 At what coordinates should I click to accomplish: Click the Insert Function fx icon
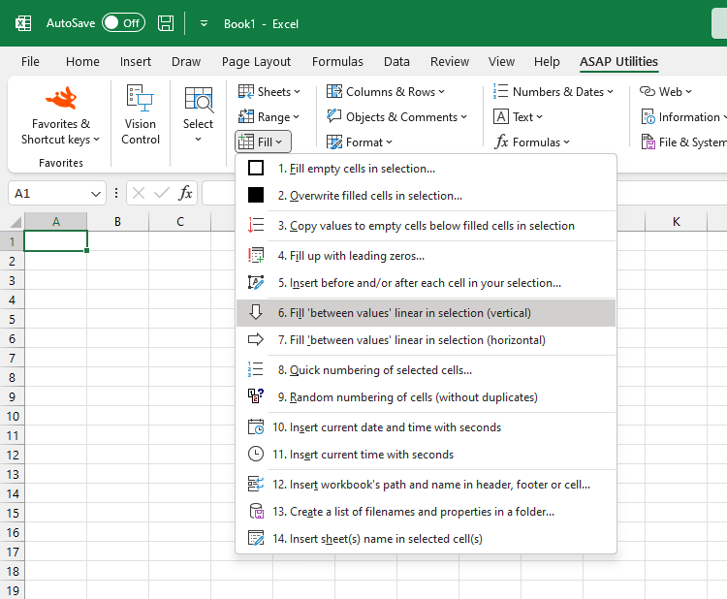click(185, 193)
